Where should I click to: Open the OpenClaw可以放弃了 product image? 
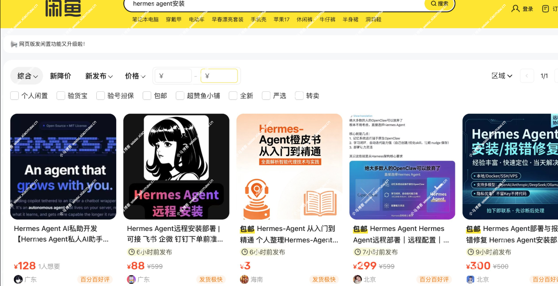coord(402,167)
